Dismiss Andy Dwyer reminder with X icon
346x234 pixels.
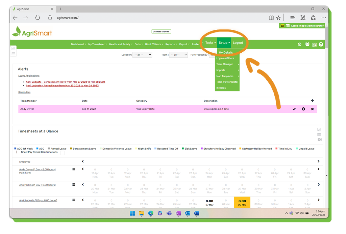coord(312,109)
